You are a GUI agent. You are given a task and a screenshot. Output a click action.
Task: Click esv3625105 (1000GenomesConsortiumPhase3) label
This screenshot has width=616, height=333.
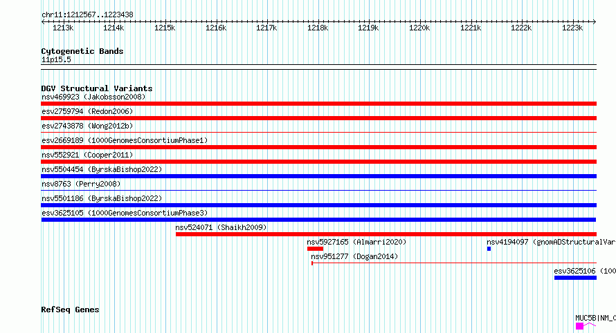coord(125,213)
